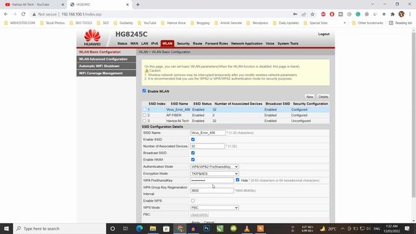Open the System Tools tab
This screenshot has width=416, height=234.
coord(288,44)
